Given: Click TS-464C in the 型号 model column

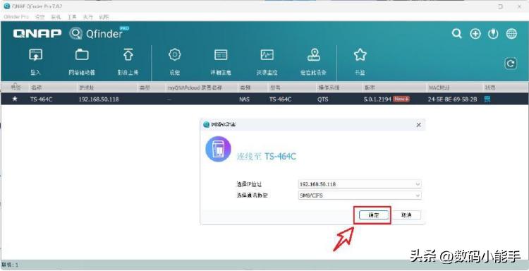Looking at the screenshot, I should [x=280, y=100].
